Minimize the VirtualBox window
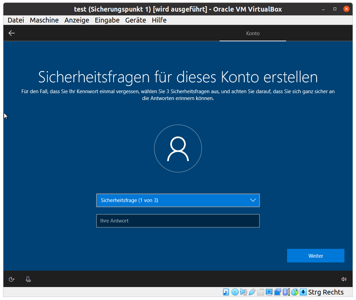Image resolution: width=356 pixels, height=300 pixels. pyautogui.click(x=323, y=9)
